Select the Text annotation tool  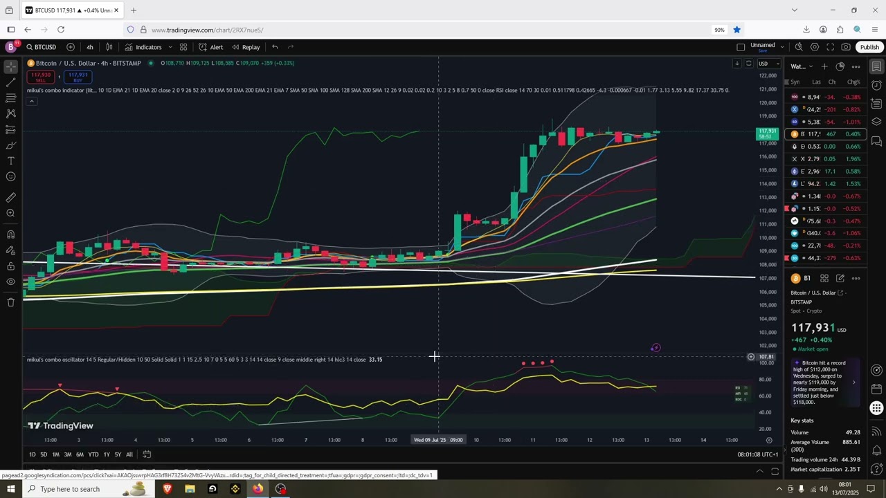(10, 160)
